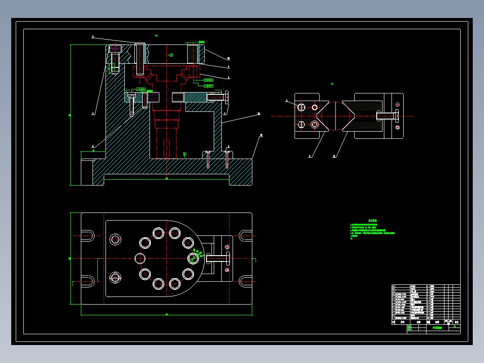Select the green technical requirements note block
Screen dimensions: 484x363
point(373,230)
